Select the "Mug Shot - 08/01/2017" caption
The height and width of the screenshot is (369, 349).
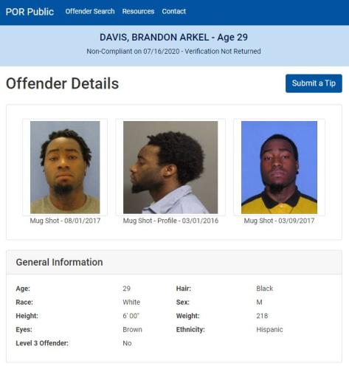[x=65, y=221]
